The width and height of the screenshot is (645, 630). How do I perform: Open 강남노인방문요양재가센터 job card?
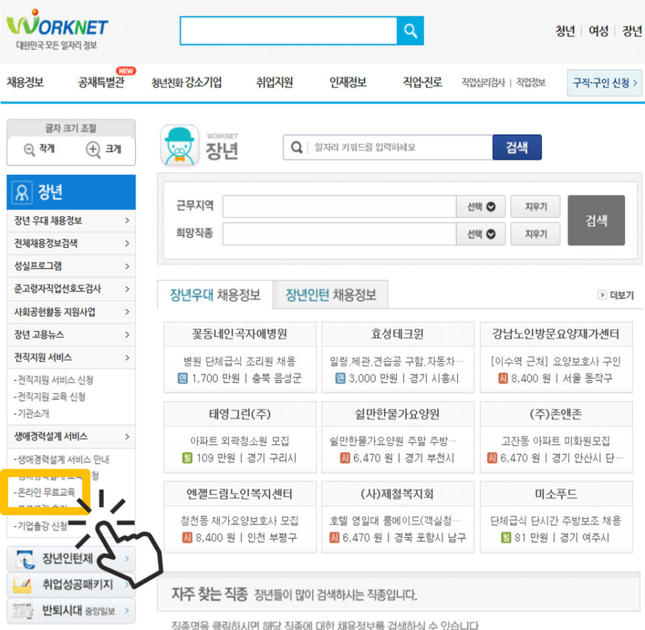(x=556, y=357)
